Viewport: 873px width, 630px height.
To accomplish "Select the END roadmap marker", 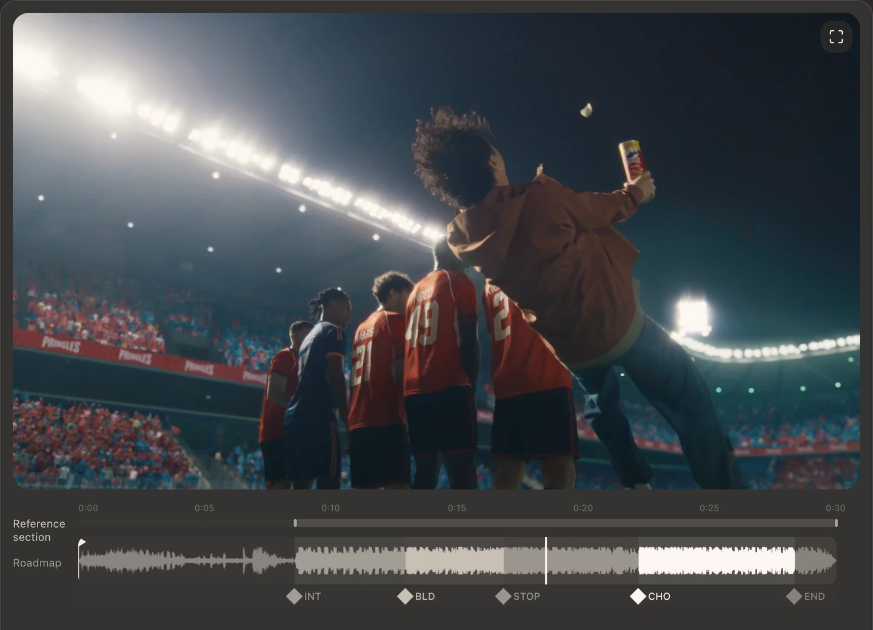I will click(806, 596).
